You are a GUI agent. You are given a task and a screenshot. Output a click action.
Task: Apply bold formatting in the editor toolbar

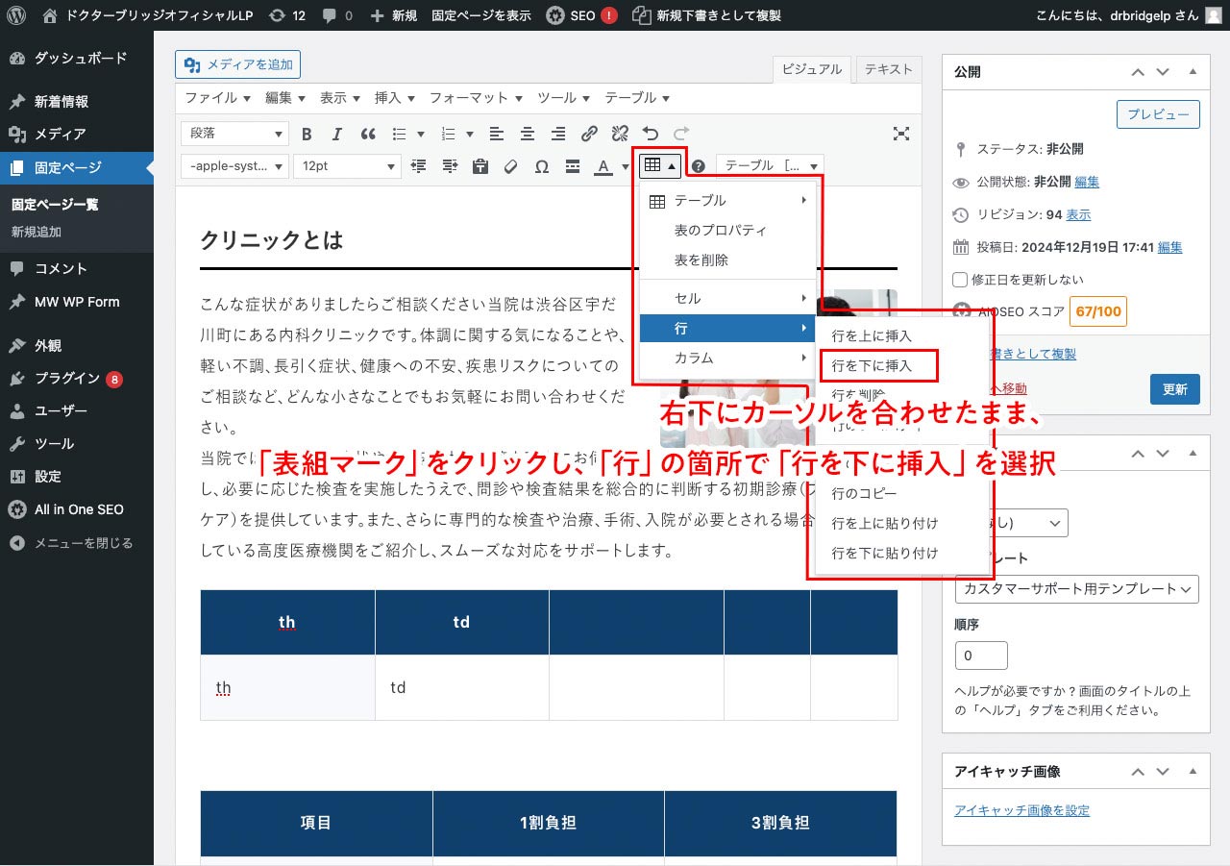click(307, 135)
